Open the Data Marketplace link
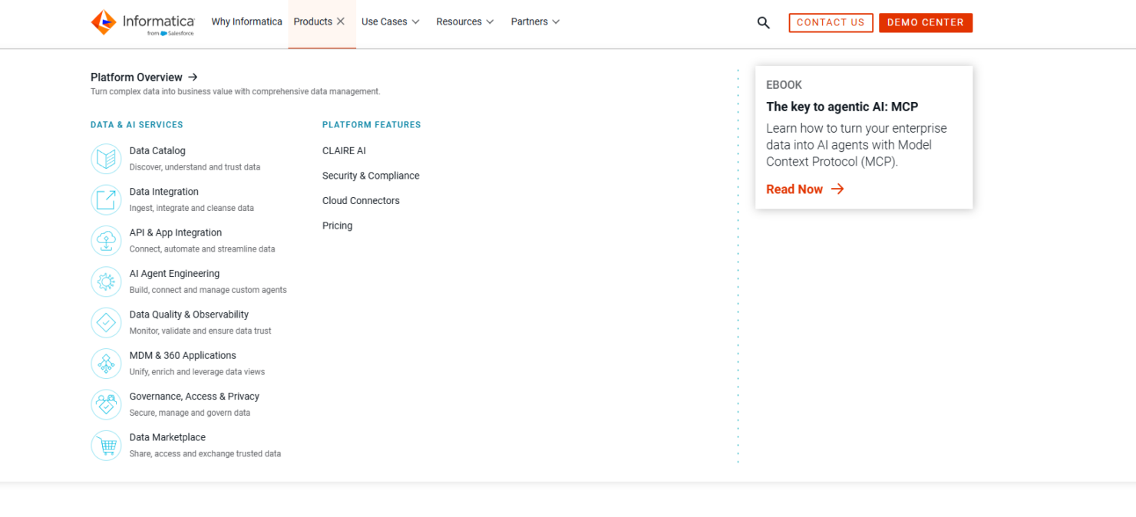1136x517 pixels. pyautogui.click(x=167, y=437)
